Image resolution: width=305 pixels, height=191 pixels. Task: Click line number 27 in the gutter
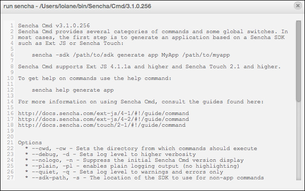[10, 177]
